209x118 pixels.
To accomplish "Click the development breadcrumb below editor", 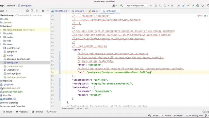I will (68, 108).
